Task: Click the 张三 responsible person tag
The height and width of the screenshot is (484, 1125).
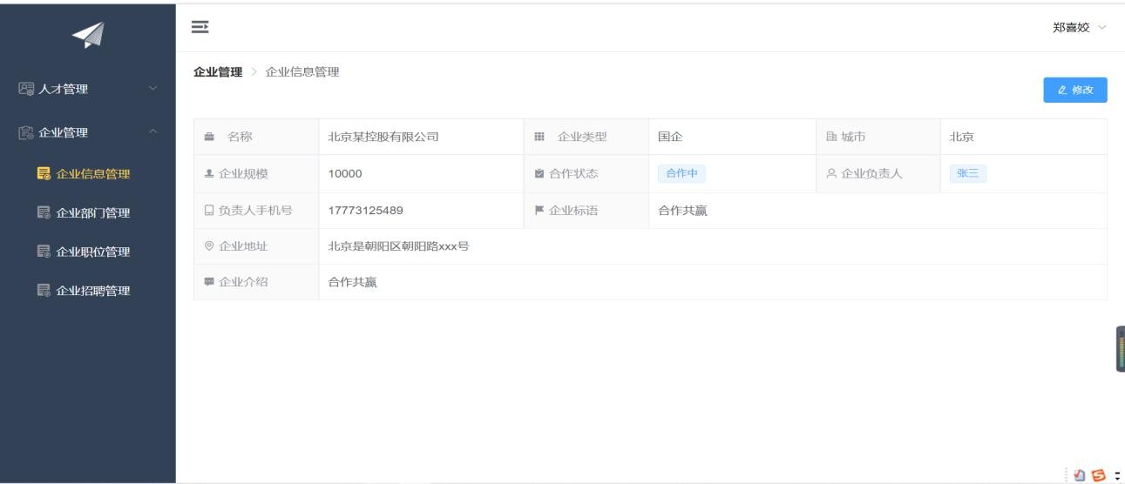Action: (x=968, y=173)
